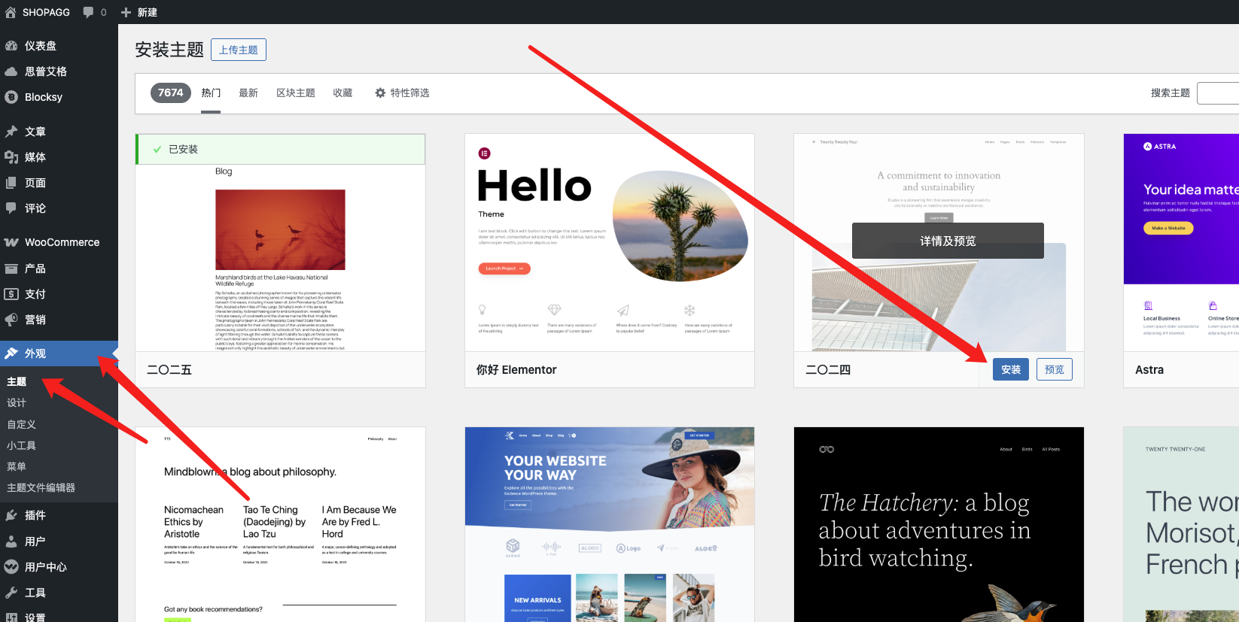The image size is (1239, 622).
Task: Click the Media icon (媒体)
Action: (11, 157)
